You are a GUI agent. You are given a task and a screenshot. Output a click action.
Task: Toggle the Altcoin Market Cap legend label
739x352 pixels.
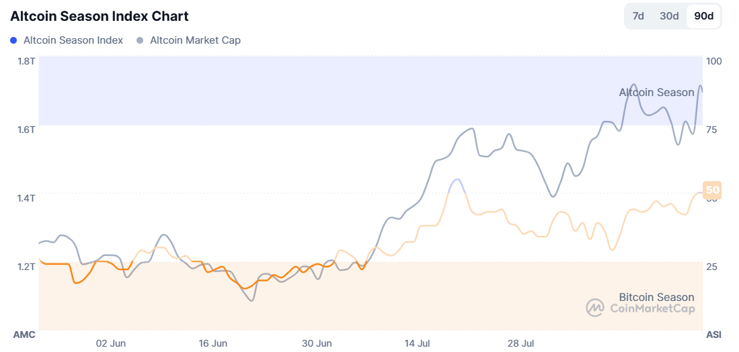(195, 40)
